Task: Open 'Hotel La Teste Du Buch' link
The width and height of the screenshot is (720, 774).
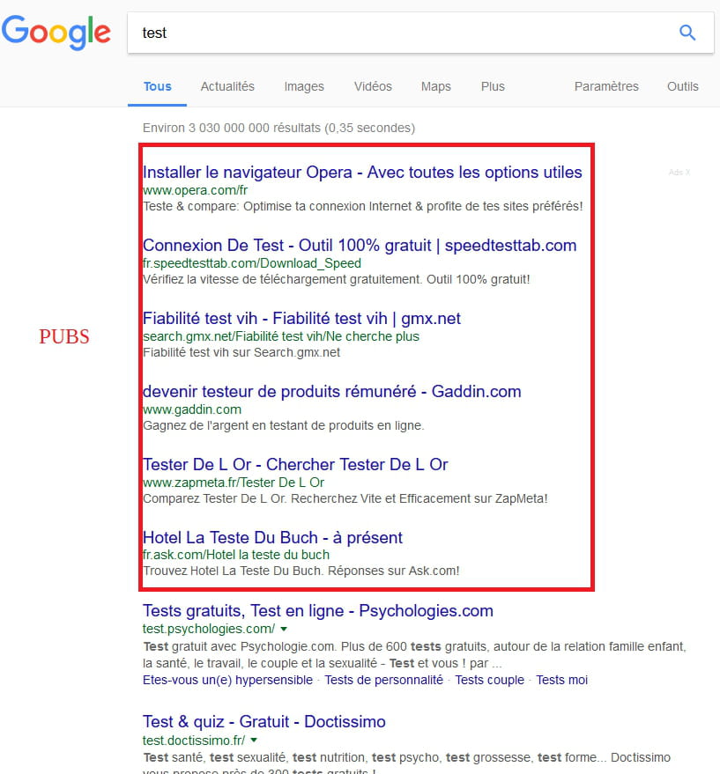Action: pyautogui.click(x=272, y=537)
